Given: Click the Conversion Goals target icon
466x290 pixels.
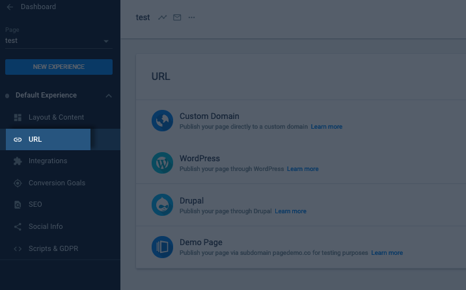Looking at the screenshot, I should (x=18, y=183).
